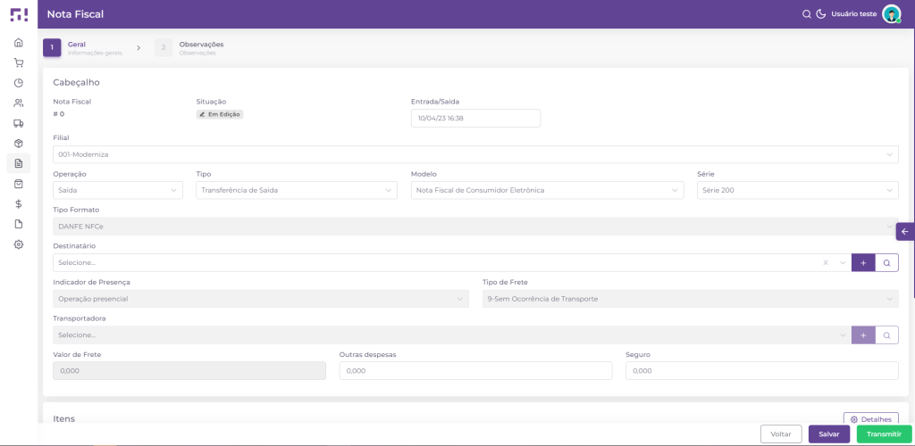Image resolution: width=915 pixels, height=446 pixels.
Task: Open the Filial dropdown
Action: click(x=475, y=154)
